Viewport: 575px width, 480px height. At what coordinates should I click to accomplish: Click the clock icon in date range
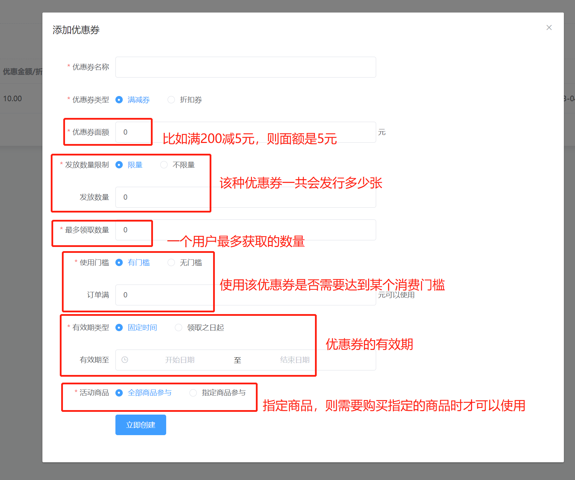pyautogui.click(x=125, y=360)
